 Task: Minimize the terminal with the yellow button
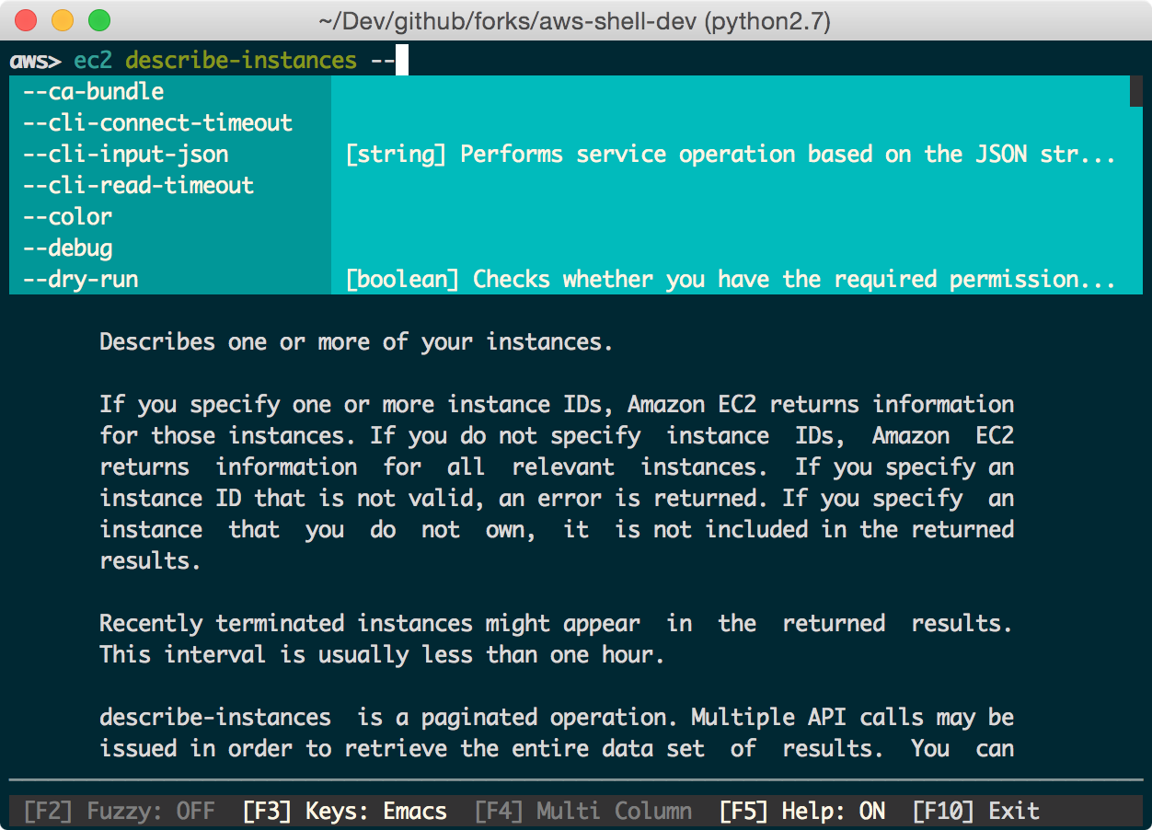[x=63, y=19]
